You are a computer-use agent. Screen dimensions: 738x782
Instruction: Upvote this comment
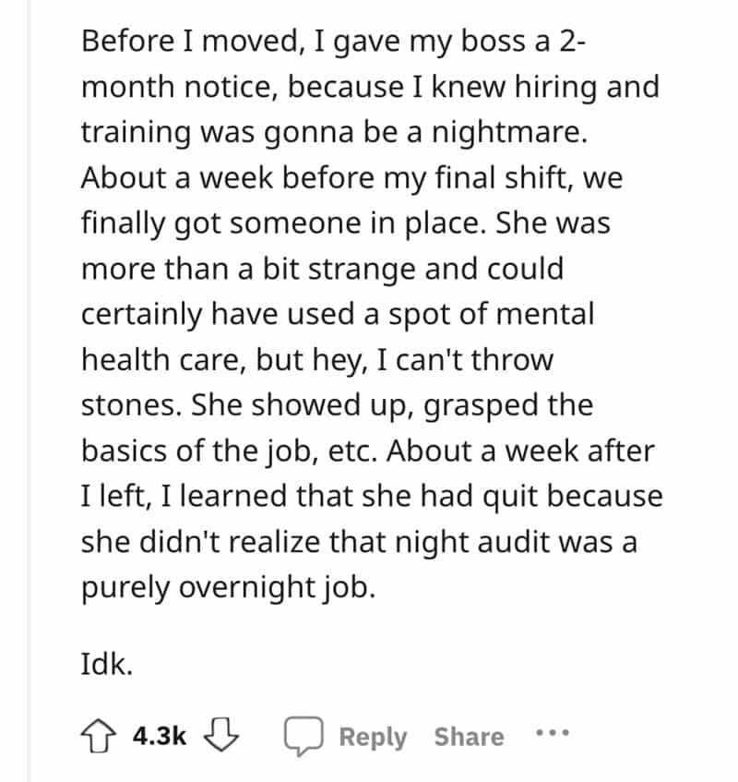pos(100,736)
